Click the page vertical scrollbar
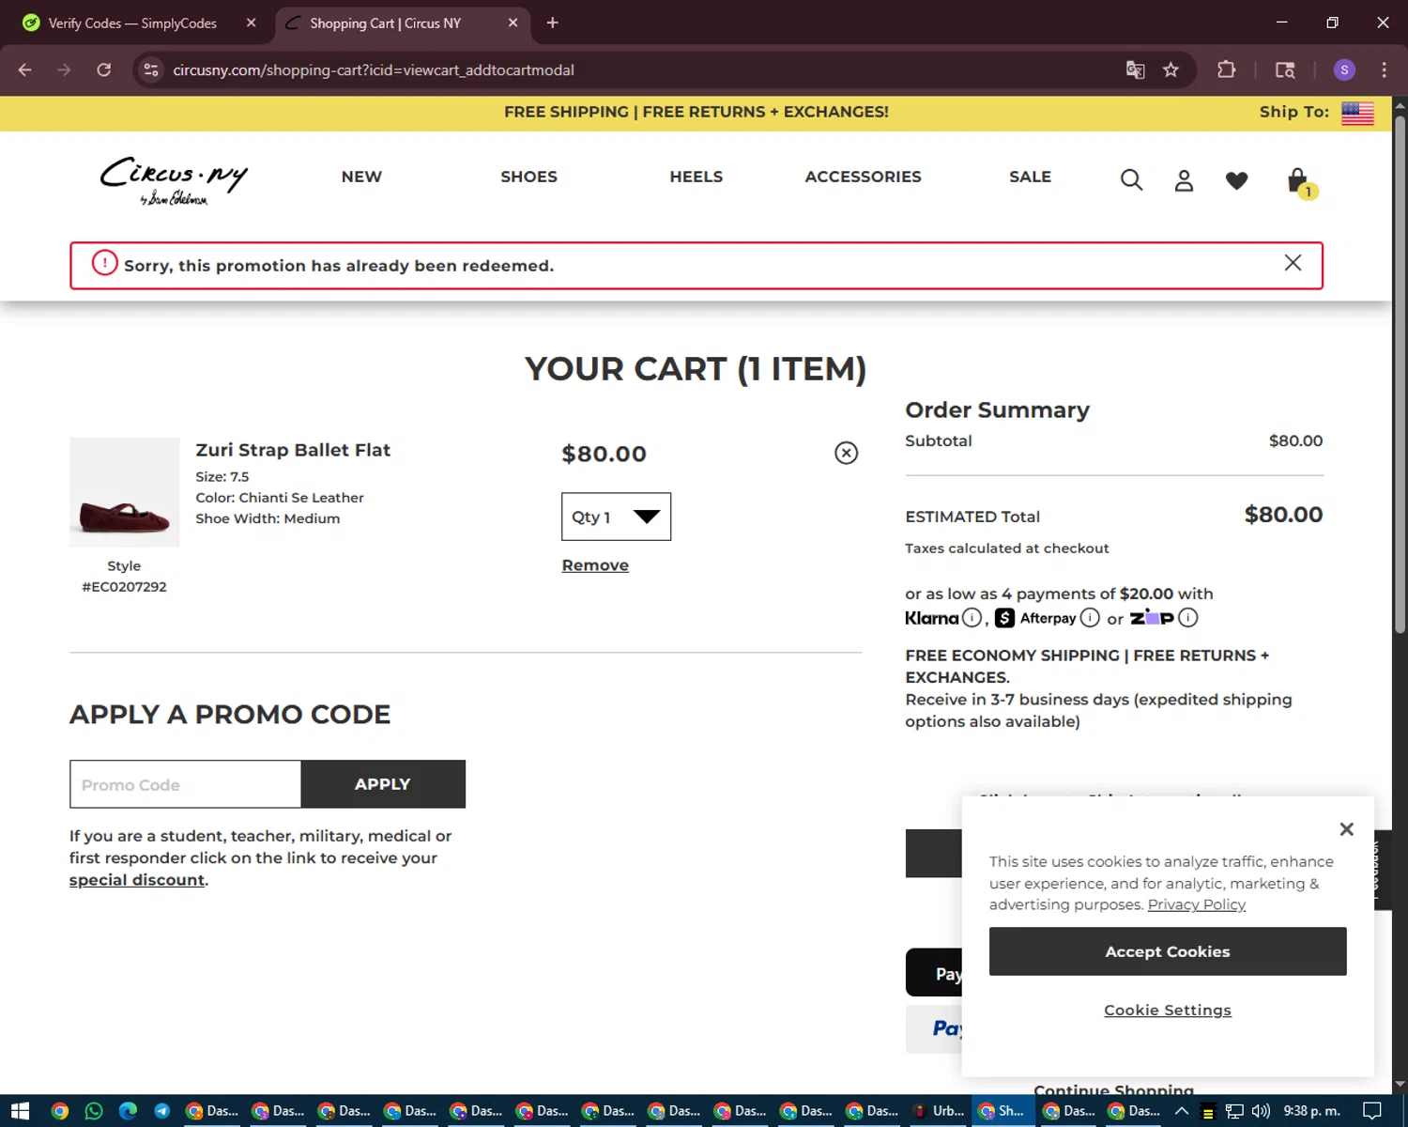1408x1127 pixels. point(1400,376)
